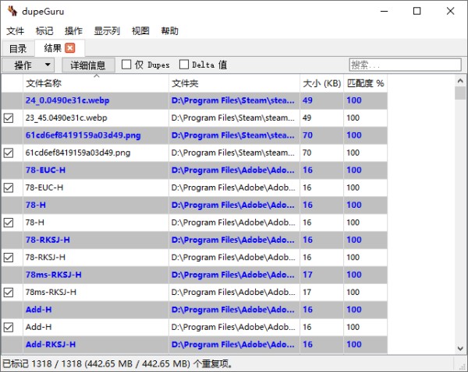Click the 详细信息 button
468x372 pixels.
pyautogui.click(x=88, y=65)
